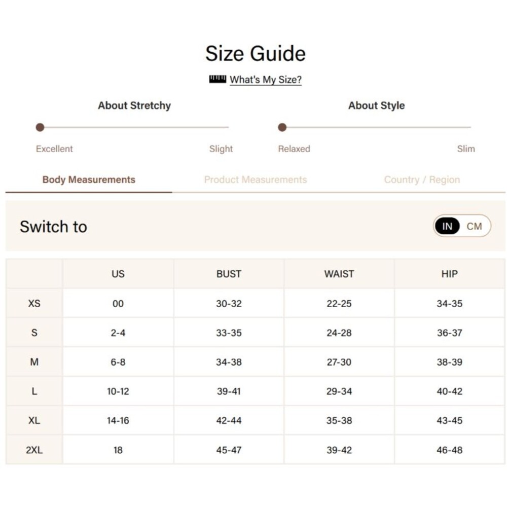Click the WAIST column header

pyautogui.click(x=339, y=274)
